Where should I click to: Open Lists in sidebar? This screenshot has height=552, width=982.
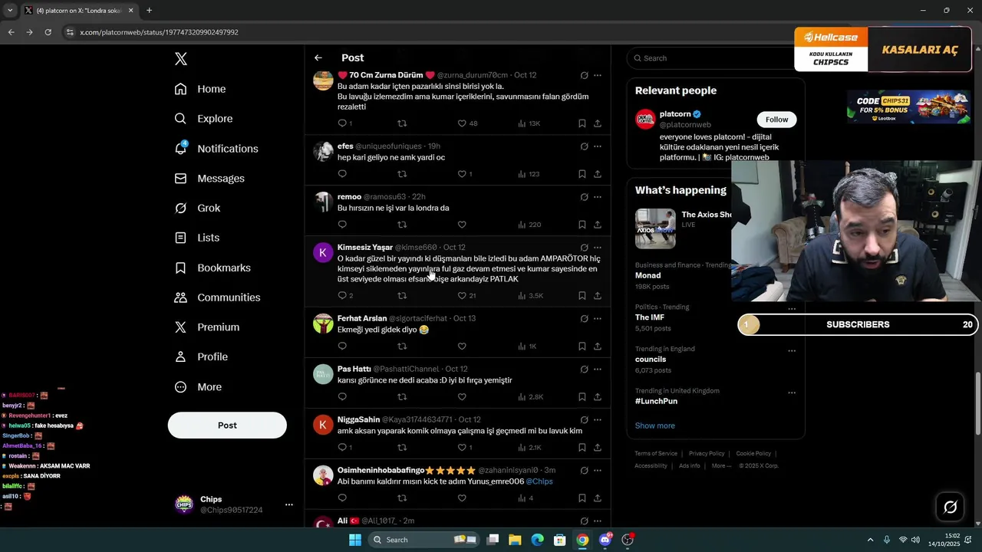(x=197, y=238)
